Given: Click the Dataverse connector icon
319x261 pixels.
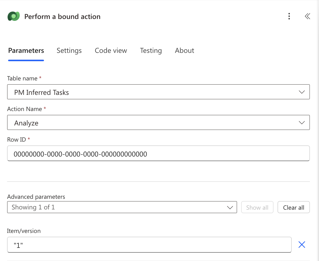Looking at the screenshot, I should [13, 16].
